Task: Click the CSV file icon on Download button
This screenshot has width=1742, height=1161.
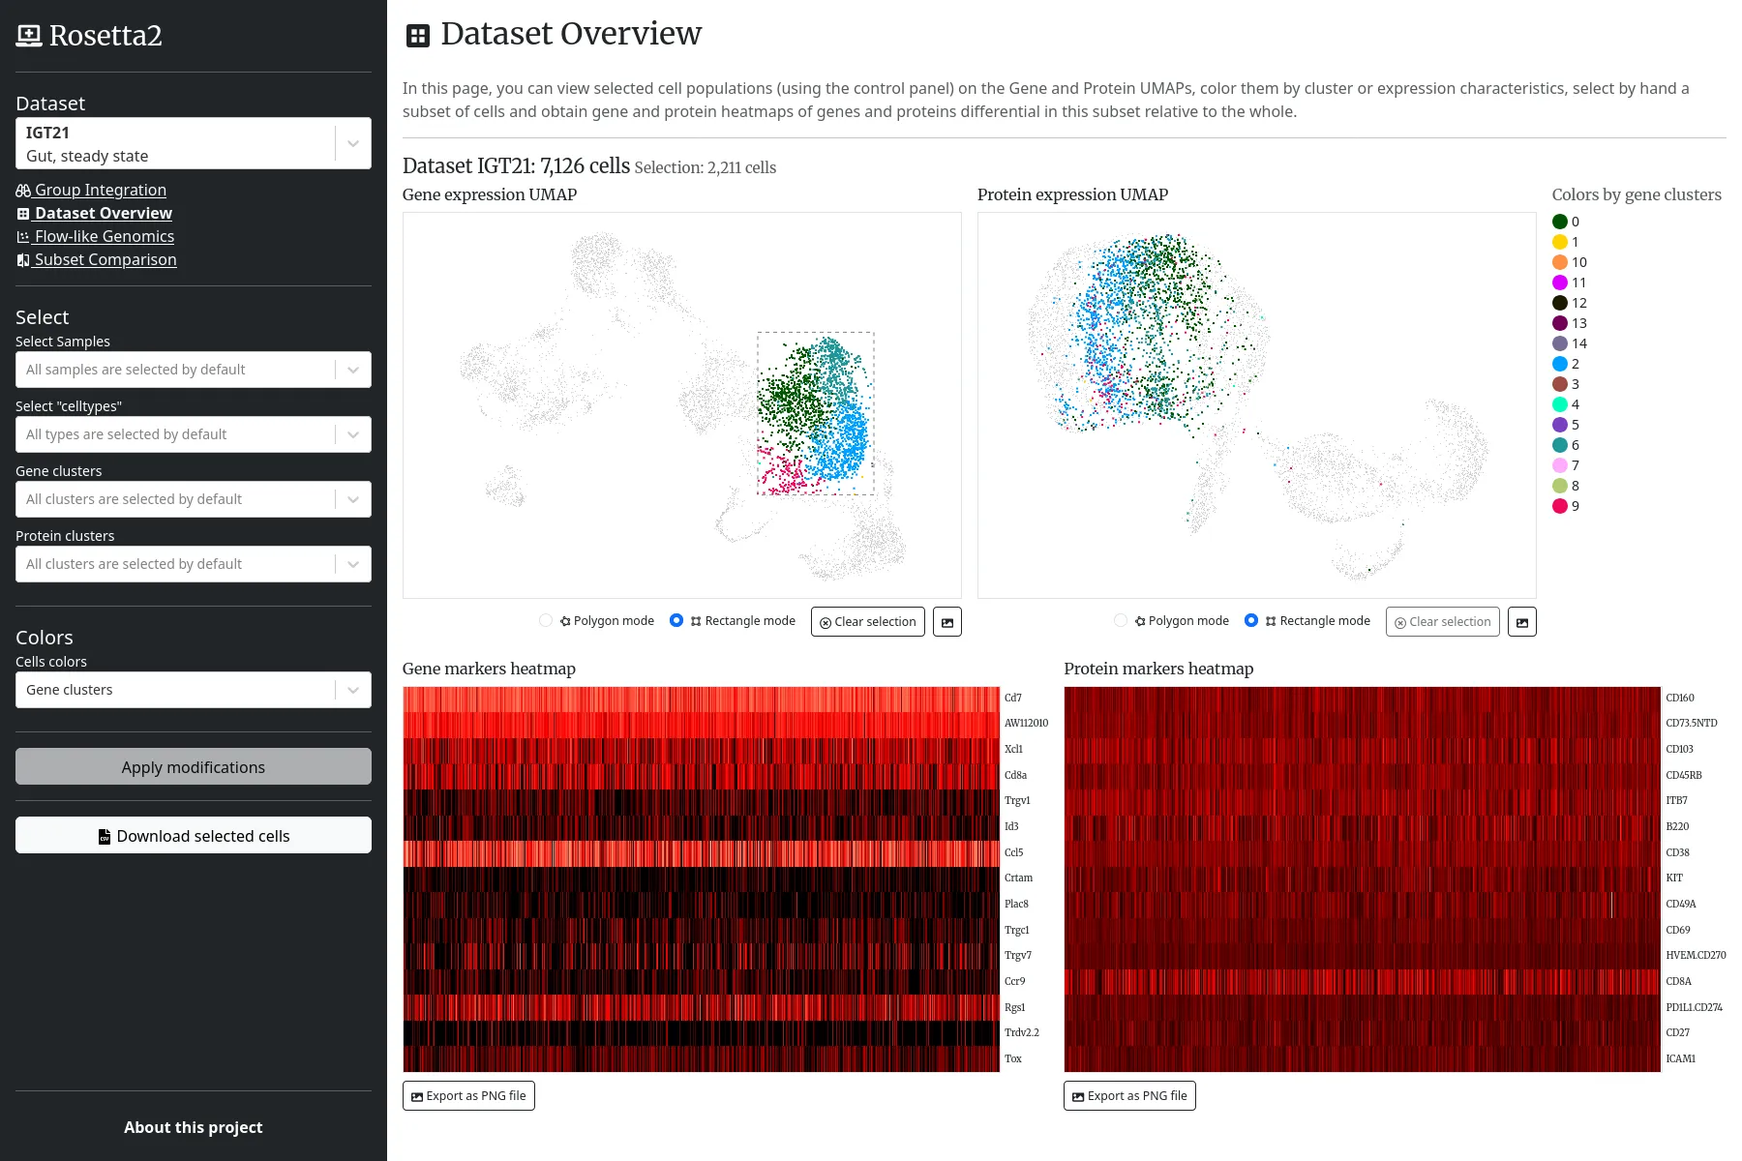Action: 105,837
